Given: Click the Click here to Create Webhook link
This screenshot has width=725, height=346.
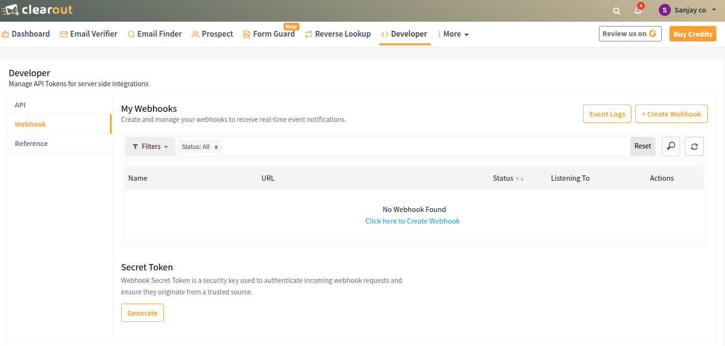Looking at the screenshot, I should (412, 221).
